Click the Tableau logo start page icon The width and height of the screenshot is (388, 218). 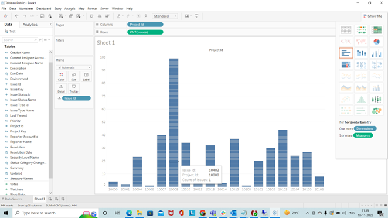5,16
